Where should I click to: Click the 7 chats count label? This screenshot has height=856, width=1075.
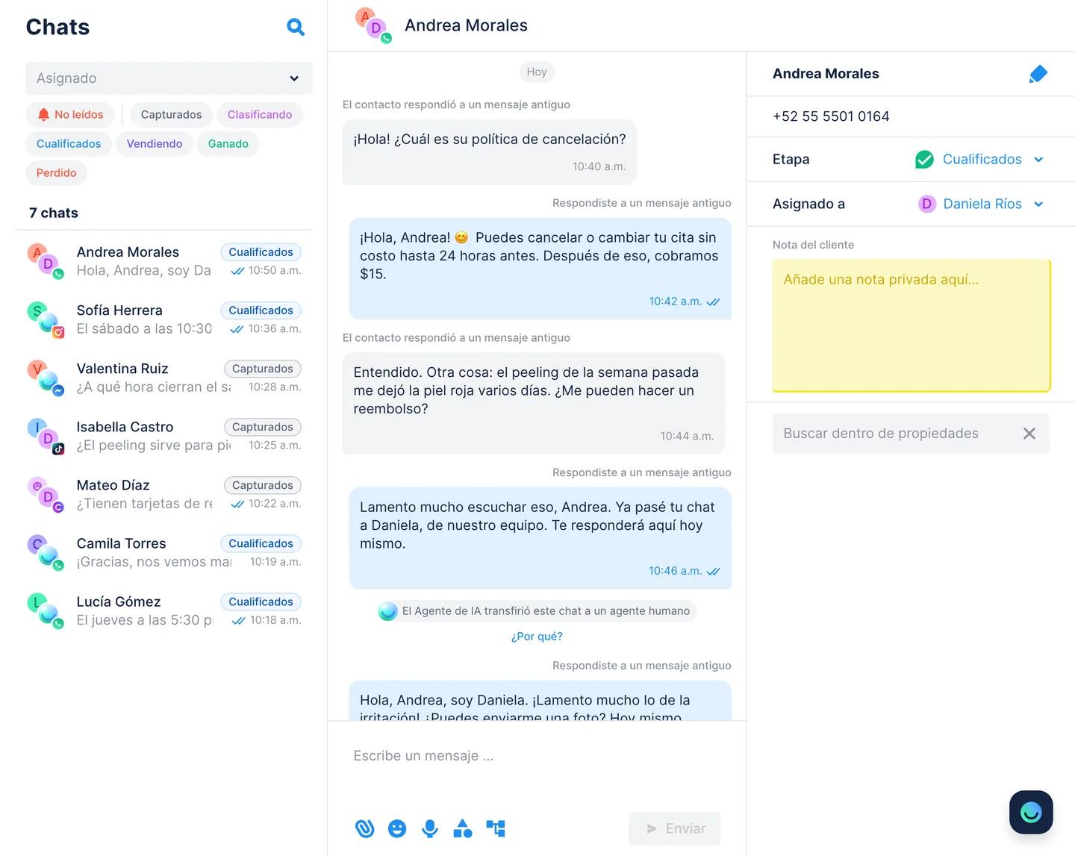(x=54, y=213)
